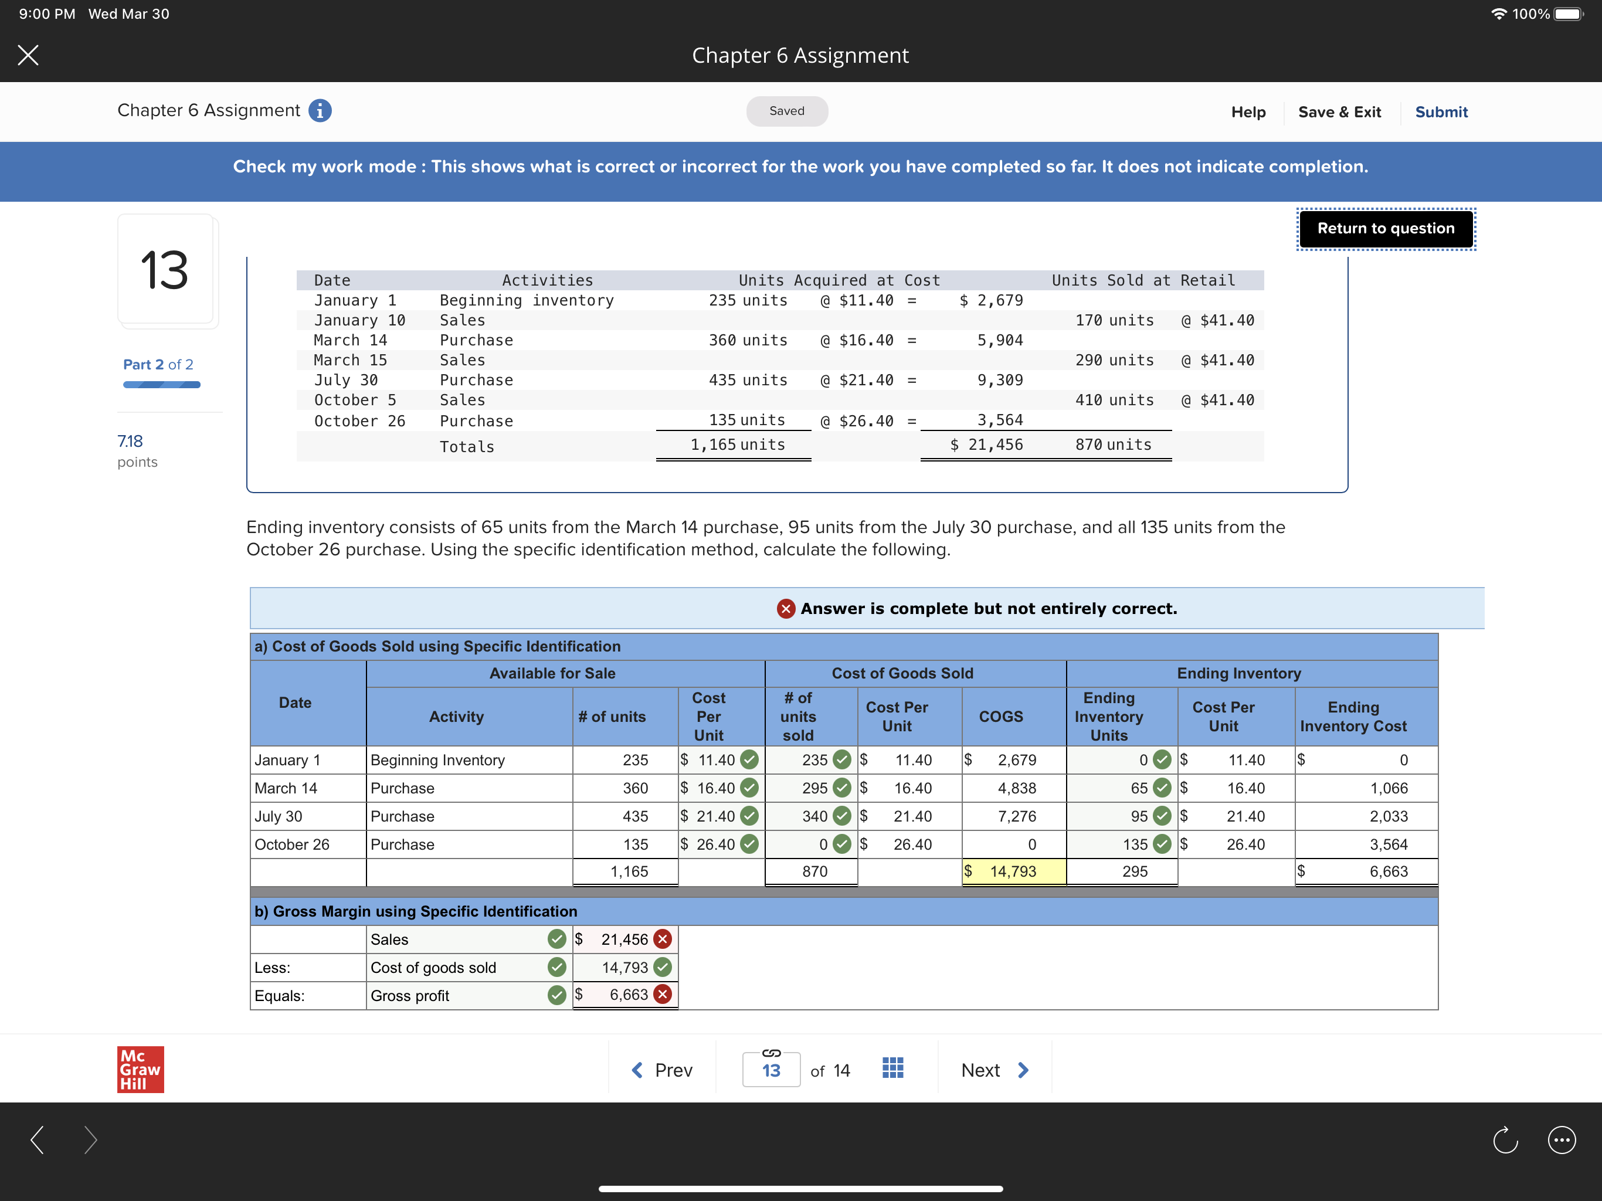Viewport: 1602px width, 1201px height.
Task: Open the question grid navigator icon
Action: (892, 1068)
